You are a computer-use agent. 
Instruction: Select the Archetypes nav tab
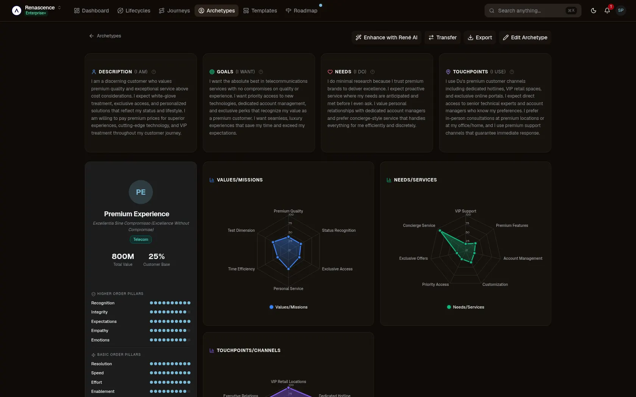(217, 11)
